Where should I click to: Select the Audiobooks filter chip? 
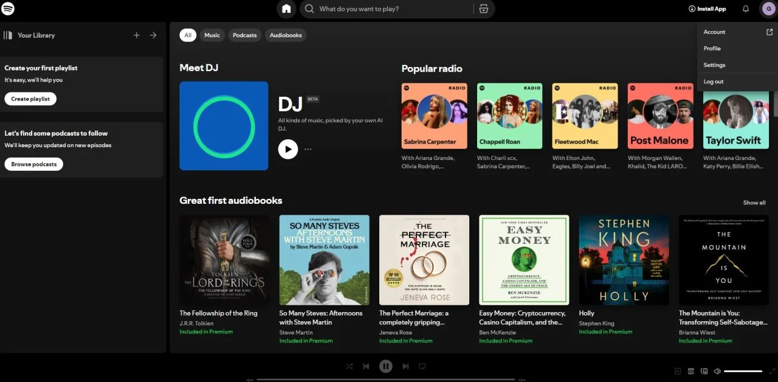pos(286,35)
